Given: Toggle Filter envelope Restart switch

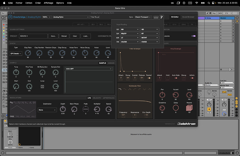Looking at the screenshot, I should pos(149,78).
